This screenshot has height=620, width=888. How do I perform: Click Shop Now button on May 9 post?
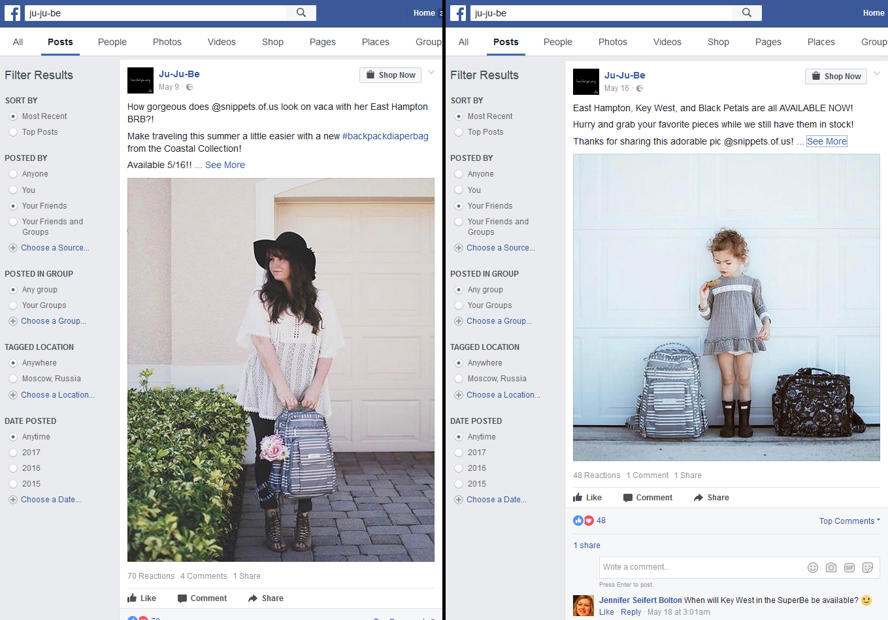coord(390,75)
